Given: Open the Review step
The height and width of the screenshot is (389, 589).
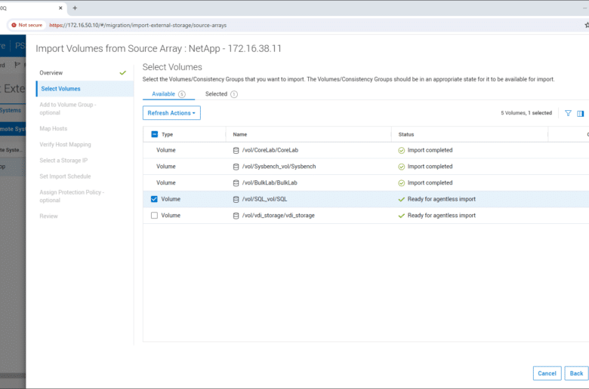Looking at the screenshot, I should [x=48, y=216].
